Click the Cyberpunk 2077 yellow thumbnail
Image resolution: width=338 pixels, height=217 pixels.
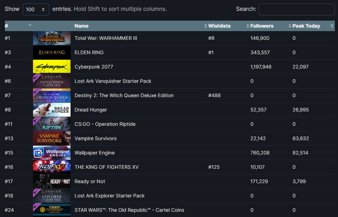pyautogui.click(x=52, y=67)
